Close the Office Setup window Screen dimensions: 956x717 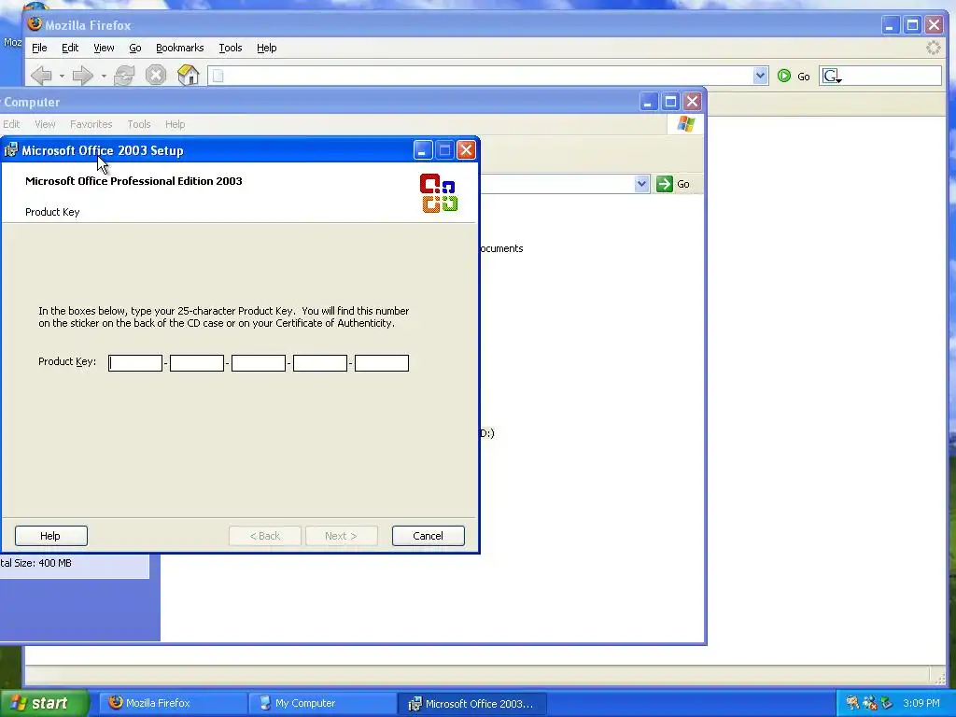click(x=467, y=150)
